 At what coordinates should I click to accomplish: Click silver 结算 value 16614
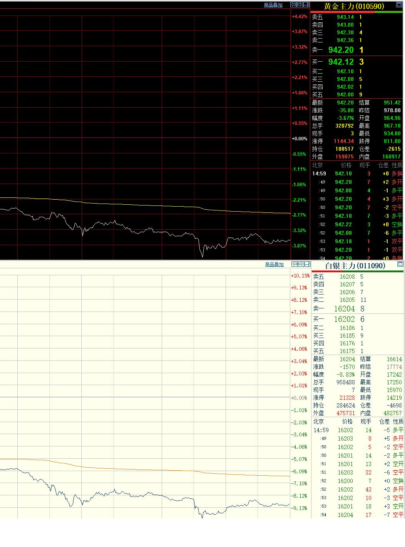(x=394, y=359)
